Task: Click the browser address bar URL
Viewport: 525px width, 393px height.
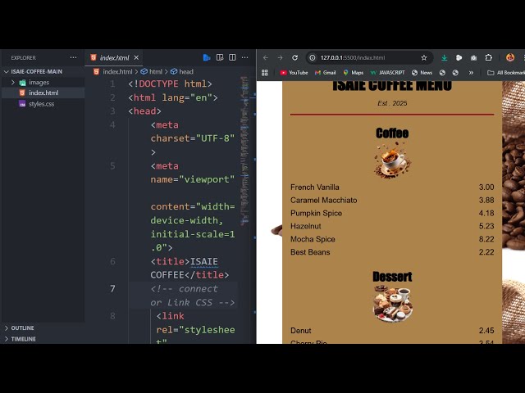Action: click(x=353, y=57)
